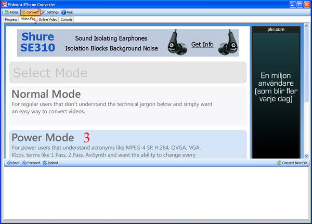Go to the Home toolbar button
Viewport: 312px width, 224px height.
click(x=11, y=12)
